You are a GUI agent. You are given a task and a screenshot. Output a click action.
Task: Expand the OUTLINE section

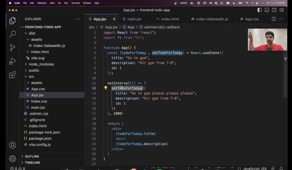pos(32,156)
